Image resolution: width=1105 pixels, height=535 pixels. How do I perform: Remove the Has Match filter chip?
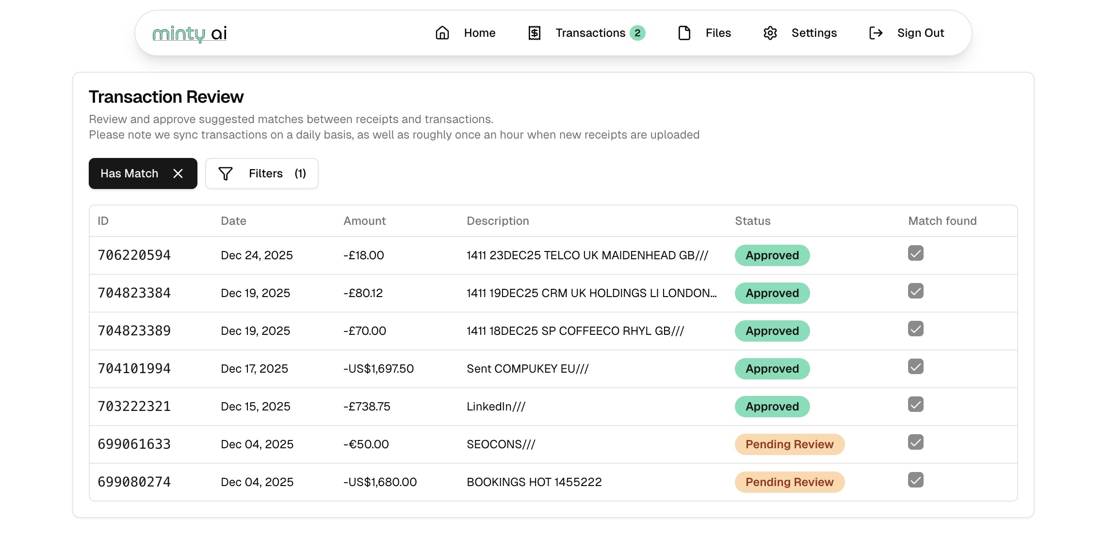coord(178,173)
